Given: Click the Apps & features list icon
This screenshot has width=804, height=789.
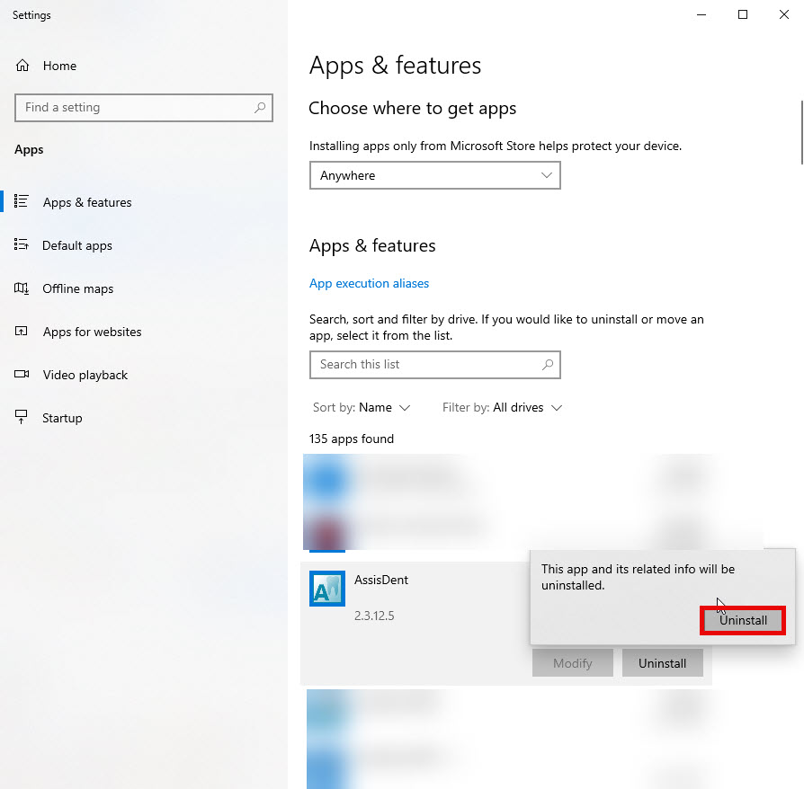Looking at the screenshot, I should (x=21, y=201).
